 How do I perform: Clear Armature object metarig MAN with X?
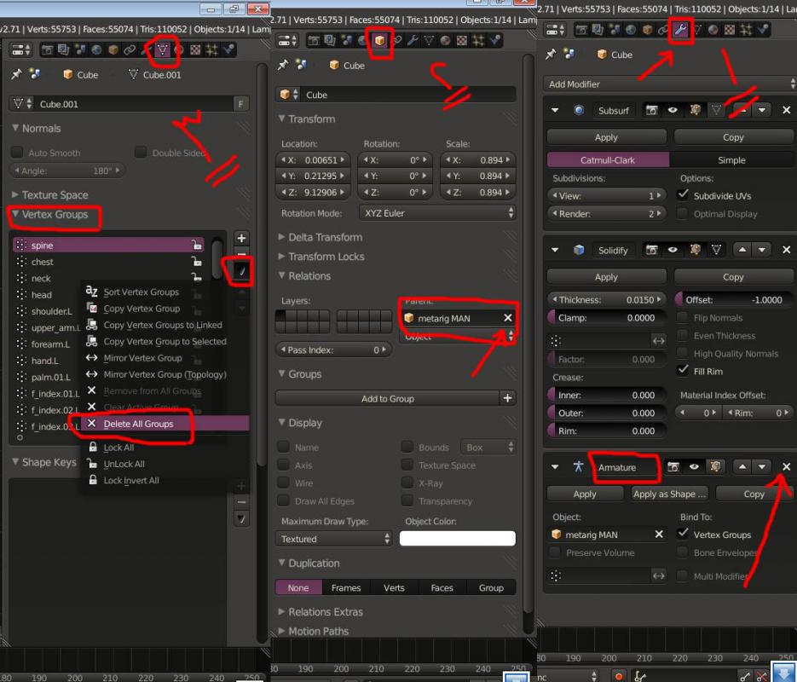[659, 535]
